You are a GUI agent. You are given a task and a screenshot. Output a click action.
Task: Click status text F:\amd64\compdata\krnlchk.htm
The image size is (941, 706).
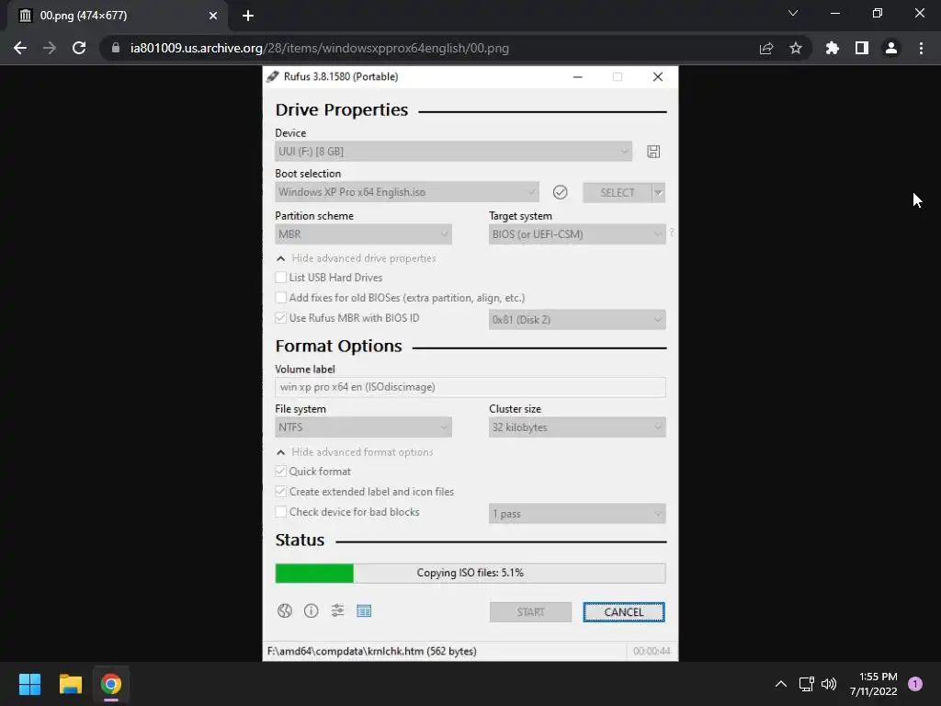[371, 651]
